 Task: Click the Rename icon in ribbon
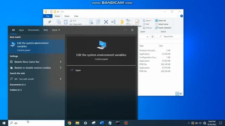[113, 22]
